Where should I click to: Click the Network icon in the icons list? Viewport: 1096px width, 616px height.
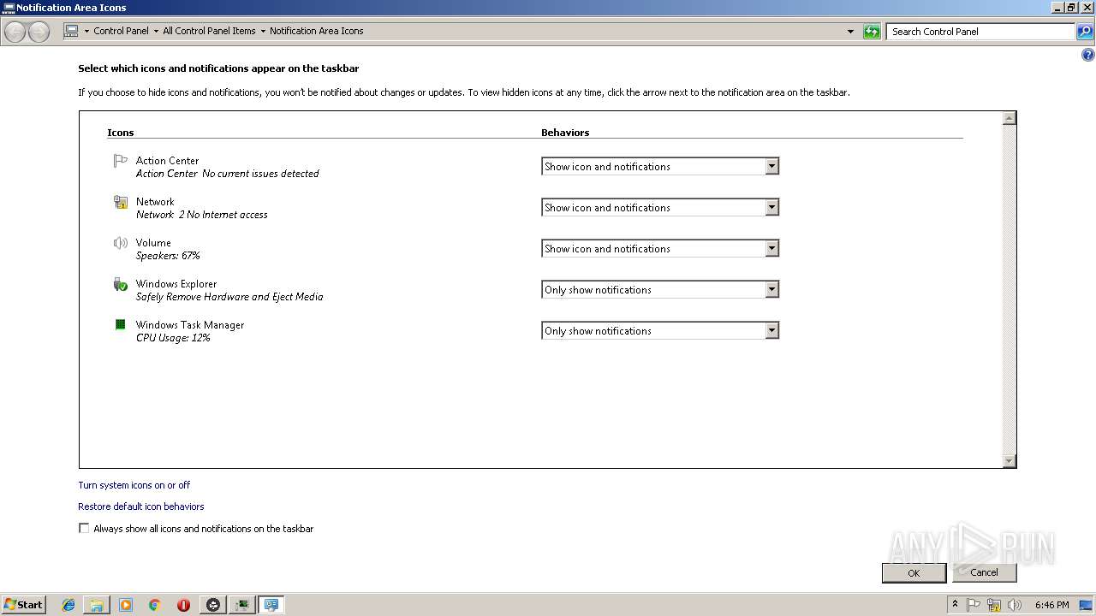(121, 202)
